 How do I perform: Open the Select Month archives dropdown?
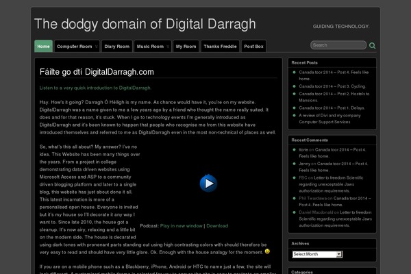(x=317, y=254)
